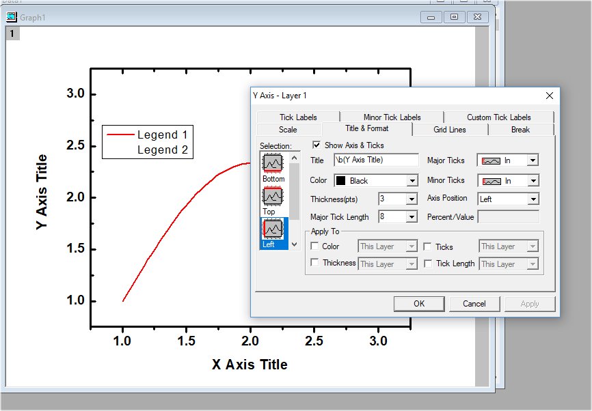592x411 pixels.
Task: Switch to the Scale tab
Action: (x=288, y=129)
